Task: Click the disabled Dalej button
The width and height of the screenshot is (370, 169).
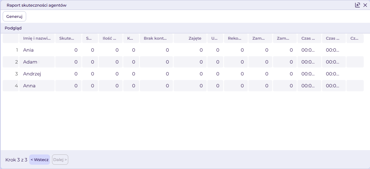Action: coord(60,159)
